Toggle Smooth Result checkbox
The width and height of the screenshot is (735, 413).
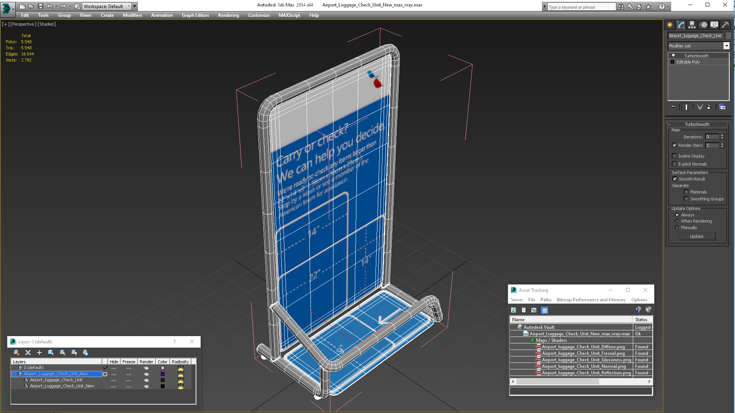(x=675, y=179)
